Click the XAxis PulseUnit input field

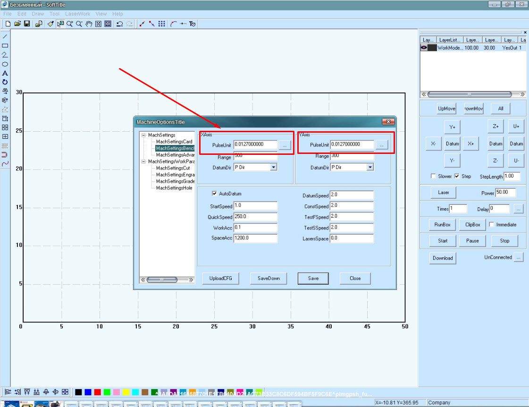[x=255, y=144]
